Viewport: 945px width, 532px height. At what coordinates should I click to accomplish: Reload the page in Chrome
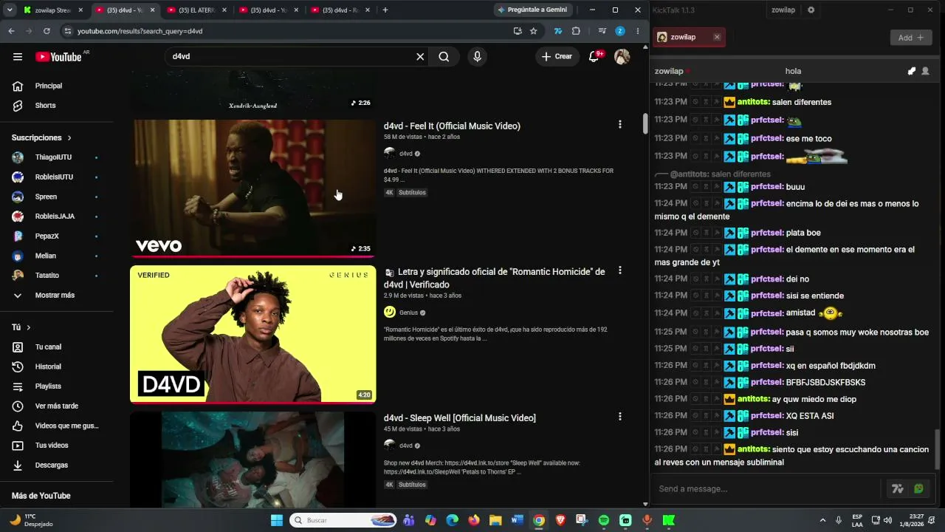(x=47, y=31)
